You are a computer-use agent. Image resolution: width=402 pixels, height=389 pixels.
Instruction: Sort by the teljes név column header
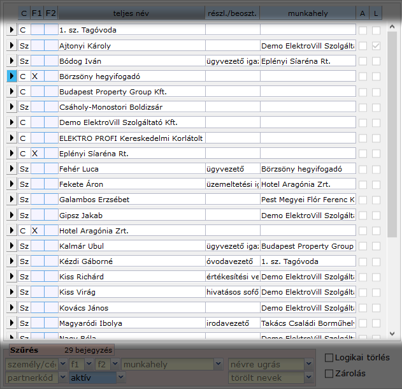(x=131, y=13)
